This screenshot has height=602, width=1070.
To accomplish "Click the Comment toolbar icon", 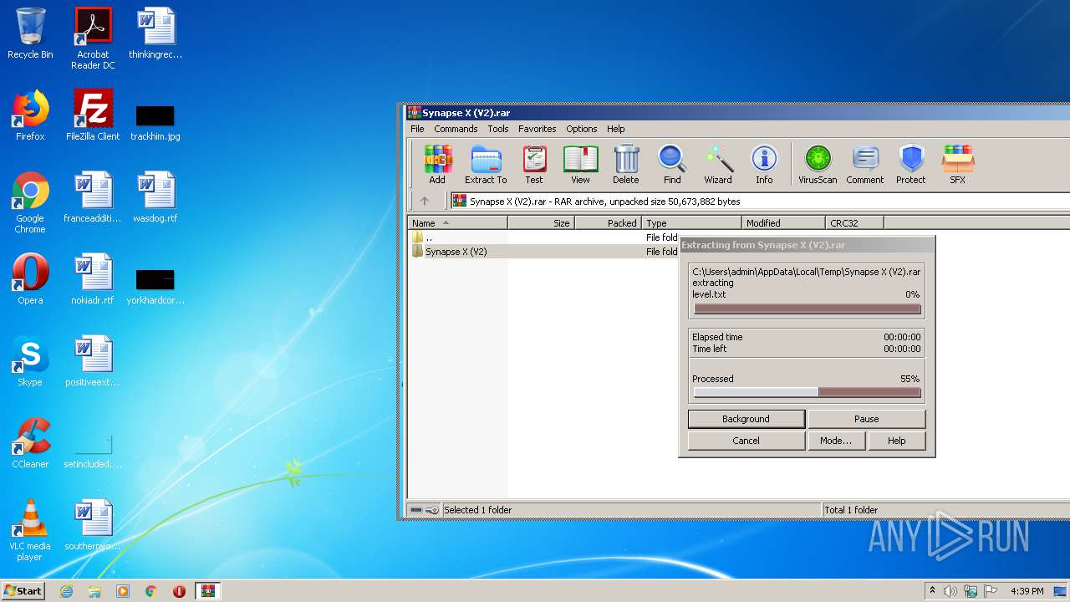I will (x=865, y=164).
